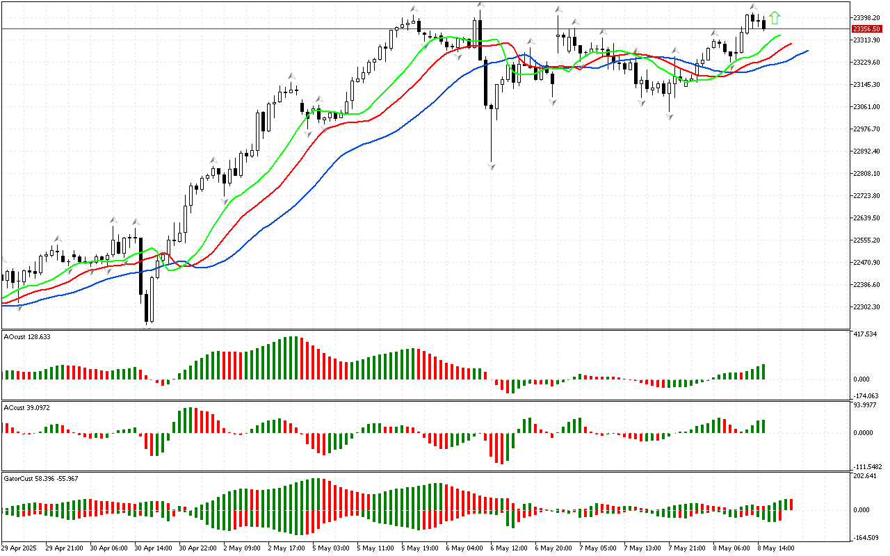
Task: Click the up fractal above 5 May 19:00 peak
Action: coord(414,9)
